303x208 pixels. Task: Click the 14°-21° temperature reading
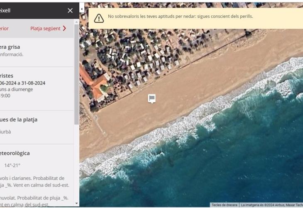tap(12, 166)
